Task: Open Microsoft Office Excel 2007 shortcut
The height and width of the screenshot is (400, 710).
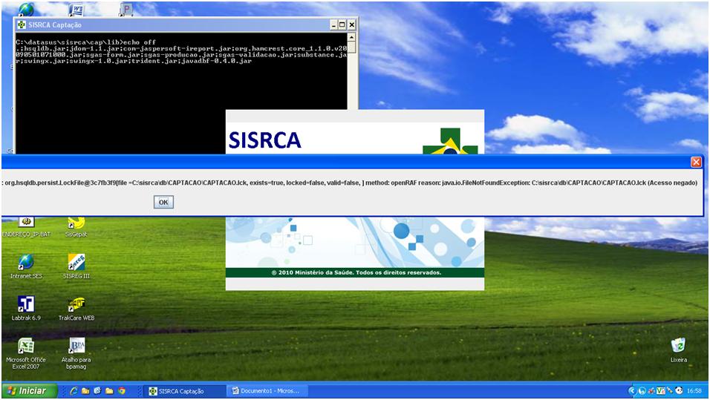Action: (26, 354)
